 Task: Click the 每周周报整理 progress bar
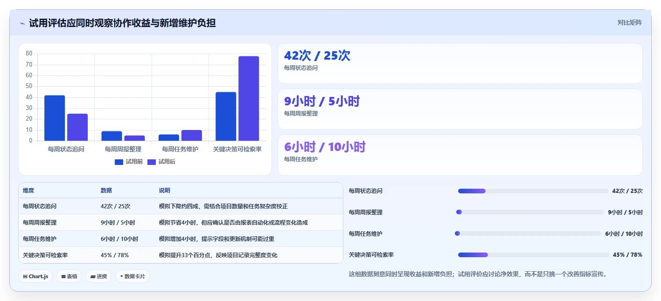click(530, 212)
